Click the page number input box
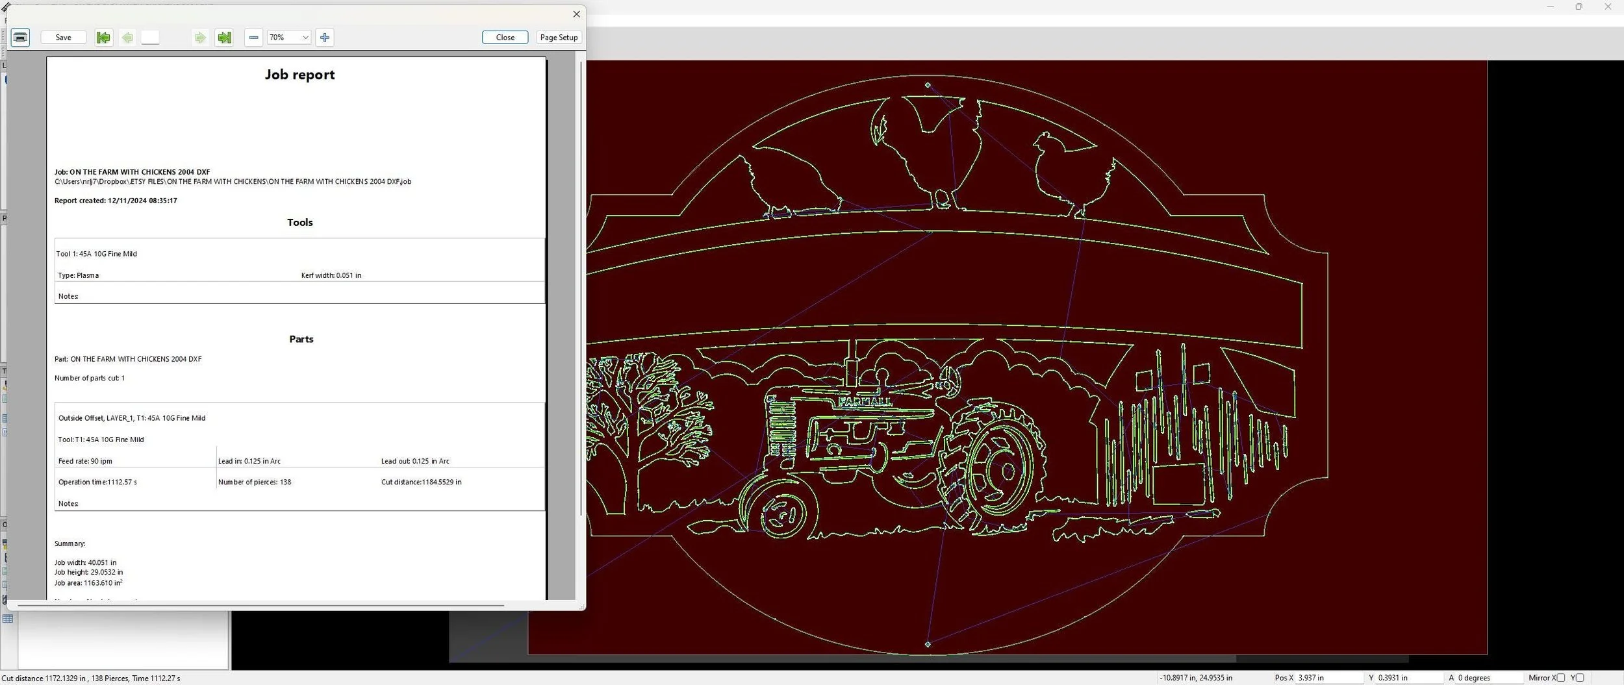The width and height of the screenshot is (1624, 685). (150, 38)
